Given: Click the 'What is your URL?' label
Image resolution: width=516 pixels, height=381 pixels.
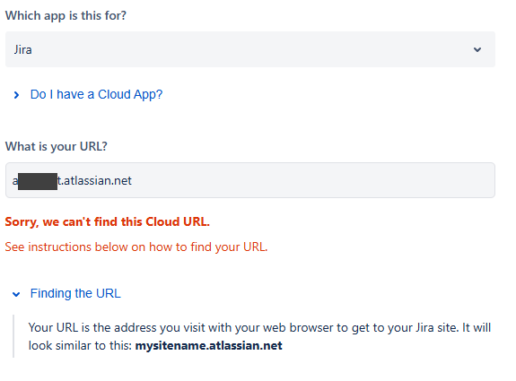Looking at the screenshot, I should pyautogui.click(x=57, y=147).
